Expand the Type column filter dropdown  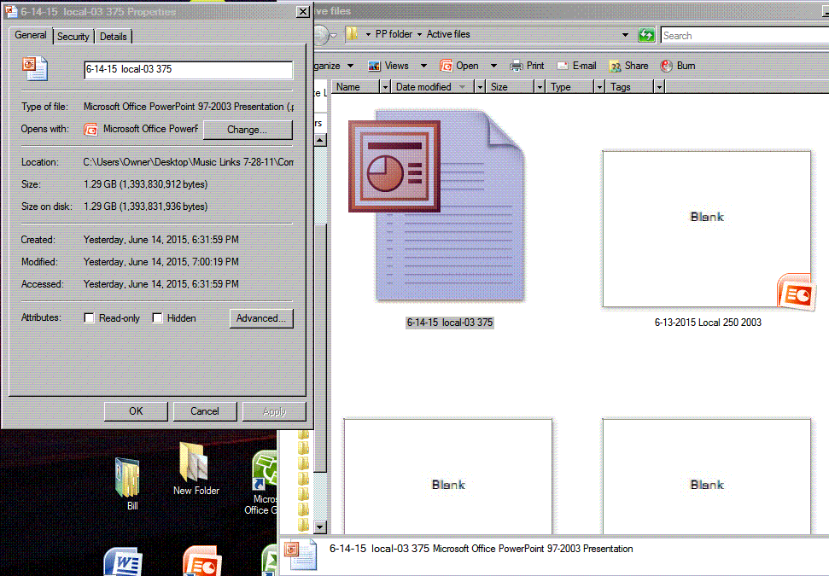(x=599, y=87)
